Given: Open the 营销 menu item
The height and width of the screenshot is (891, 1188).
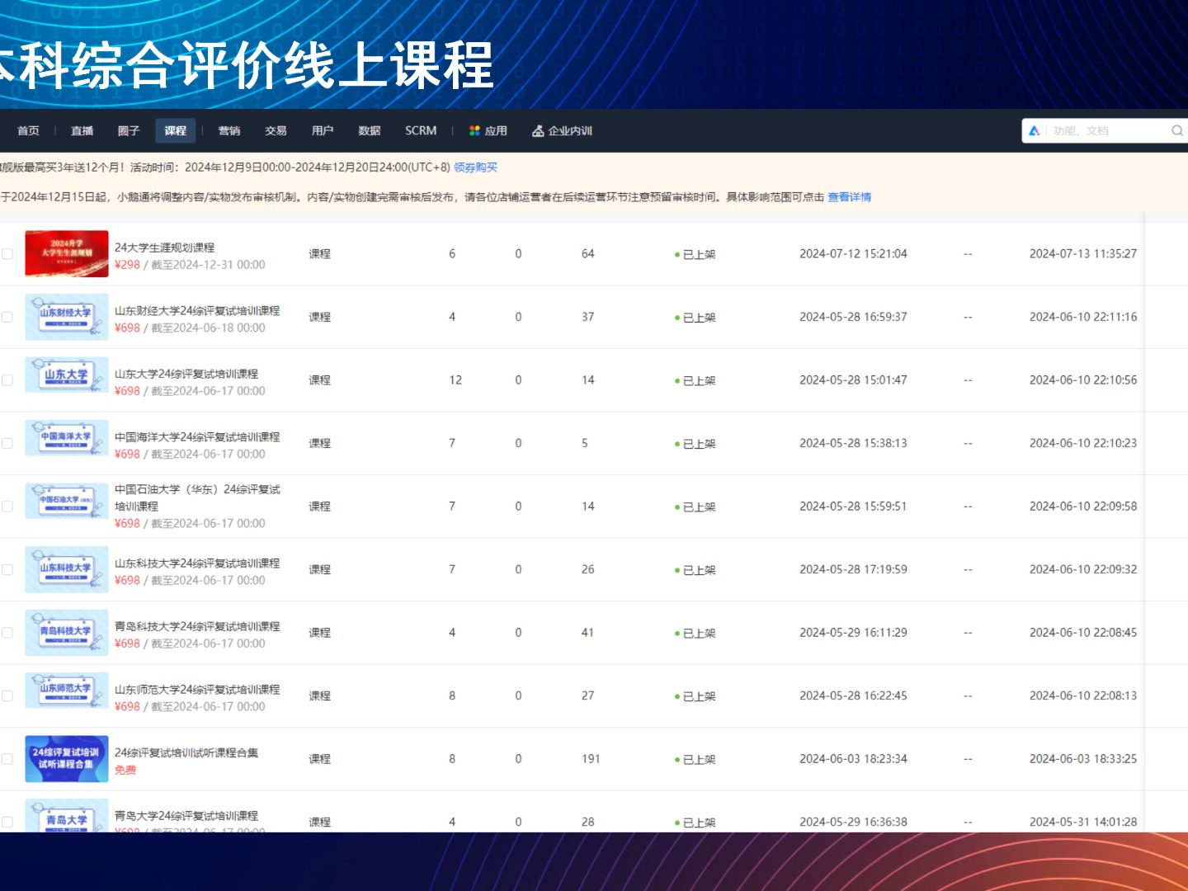Looking at the screenshot, I should 229,130.
